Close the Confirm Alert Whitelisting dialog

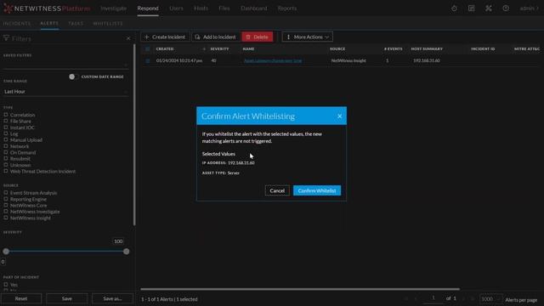tap(339, 116)
